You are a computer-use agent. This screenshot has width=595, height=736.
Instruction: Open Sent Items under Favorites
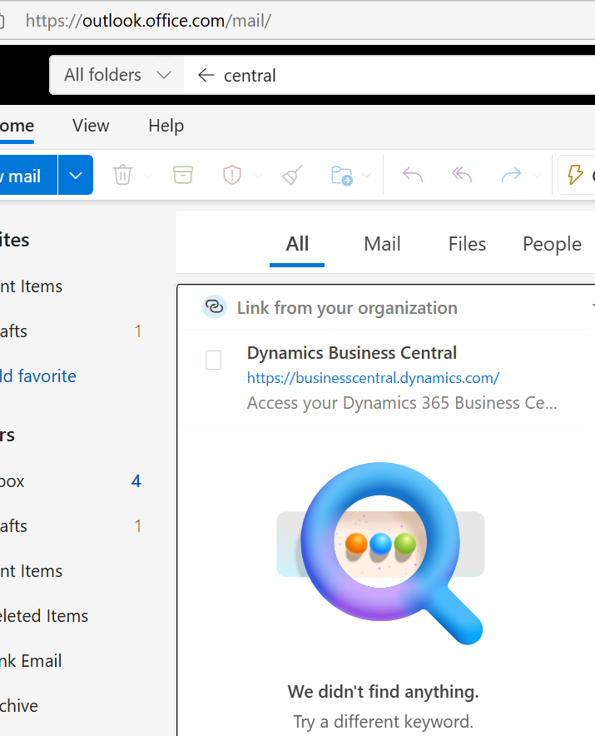click(71, 286)
